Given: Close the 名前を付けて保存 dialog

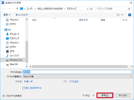Looking at the screenshot, I should pos(131,3).
